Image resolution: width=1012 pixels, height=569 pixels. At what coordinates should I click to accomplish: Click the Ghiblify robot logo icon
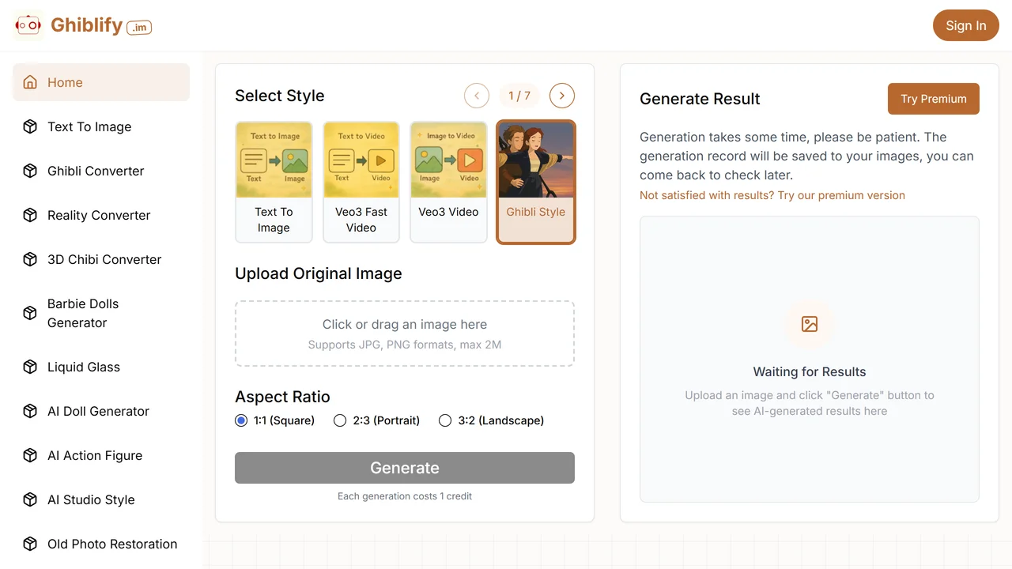click(x=28, y=25)
